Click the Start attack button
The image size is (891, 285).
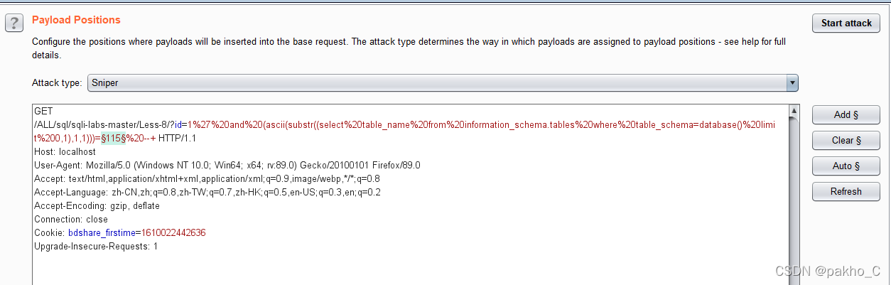point(846,23)
